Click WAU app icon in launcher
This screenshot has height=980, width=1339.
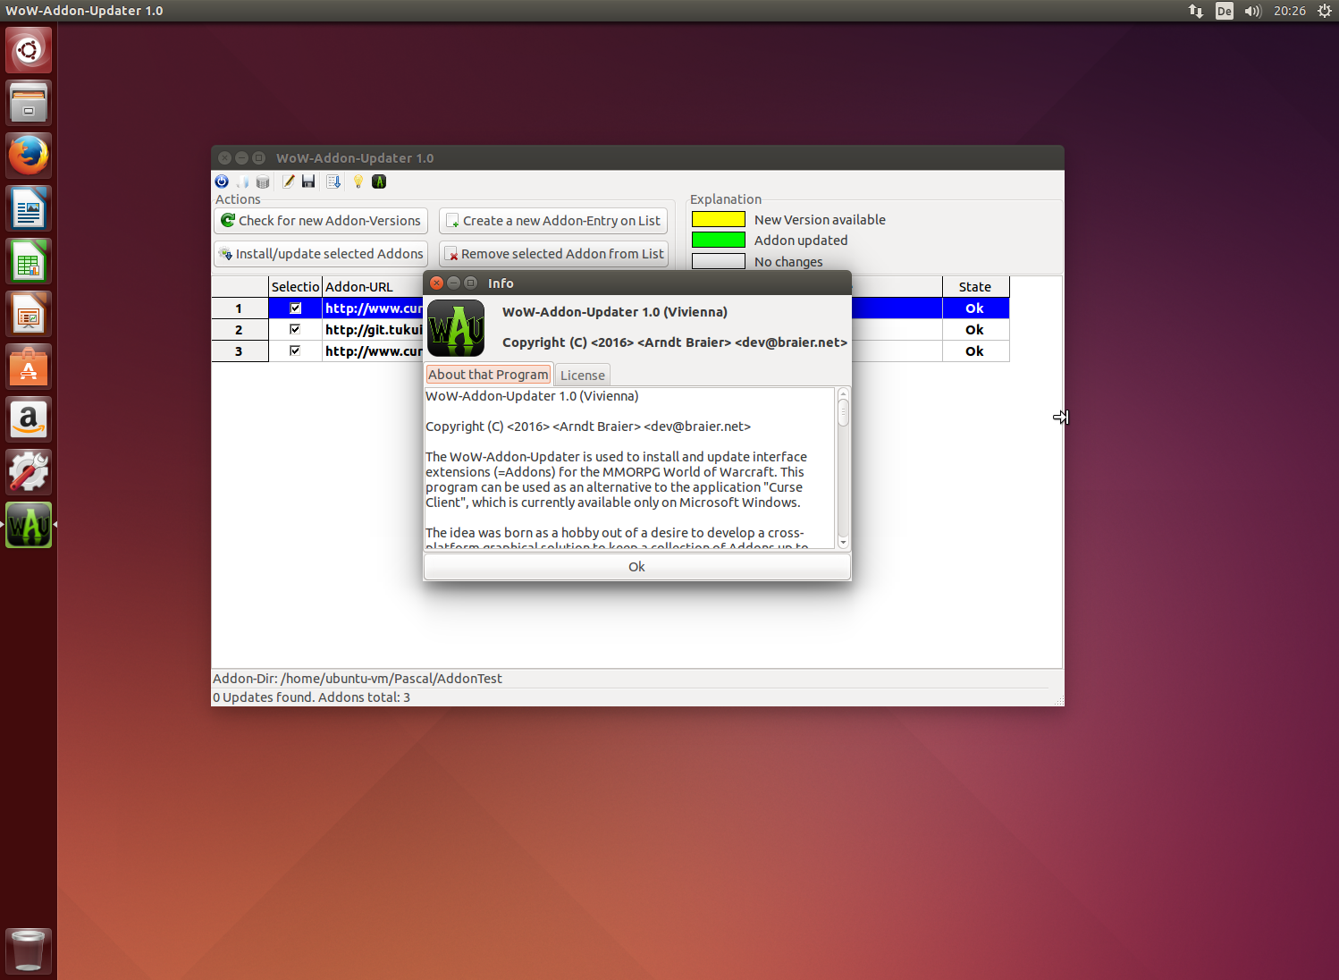pyautogui.click(x=29, y=525)
